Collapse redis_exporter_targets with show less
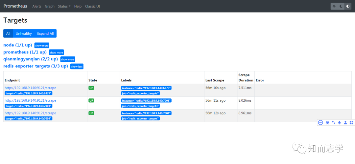This screenshot has width=355, height=164. 77,67
